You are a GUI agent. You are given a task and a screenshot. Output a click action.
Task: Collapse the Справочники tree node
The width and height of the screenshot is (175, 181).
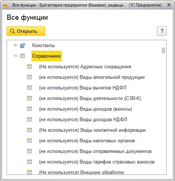(15, 56)
